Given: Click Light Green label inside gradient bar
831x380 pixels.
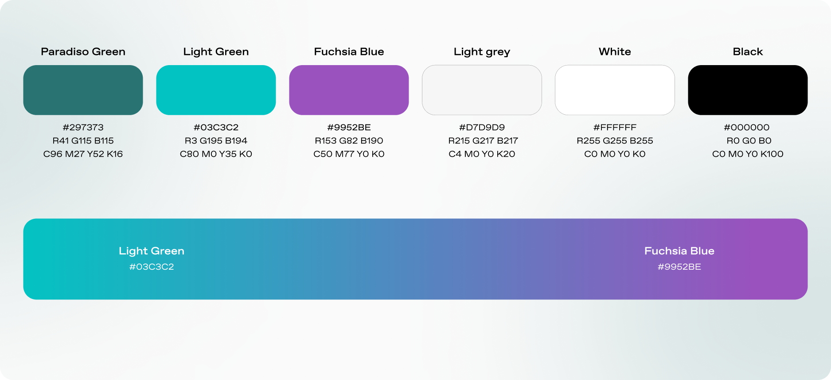Looking at the screenshot, I should (x=152, y=251).
